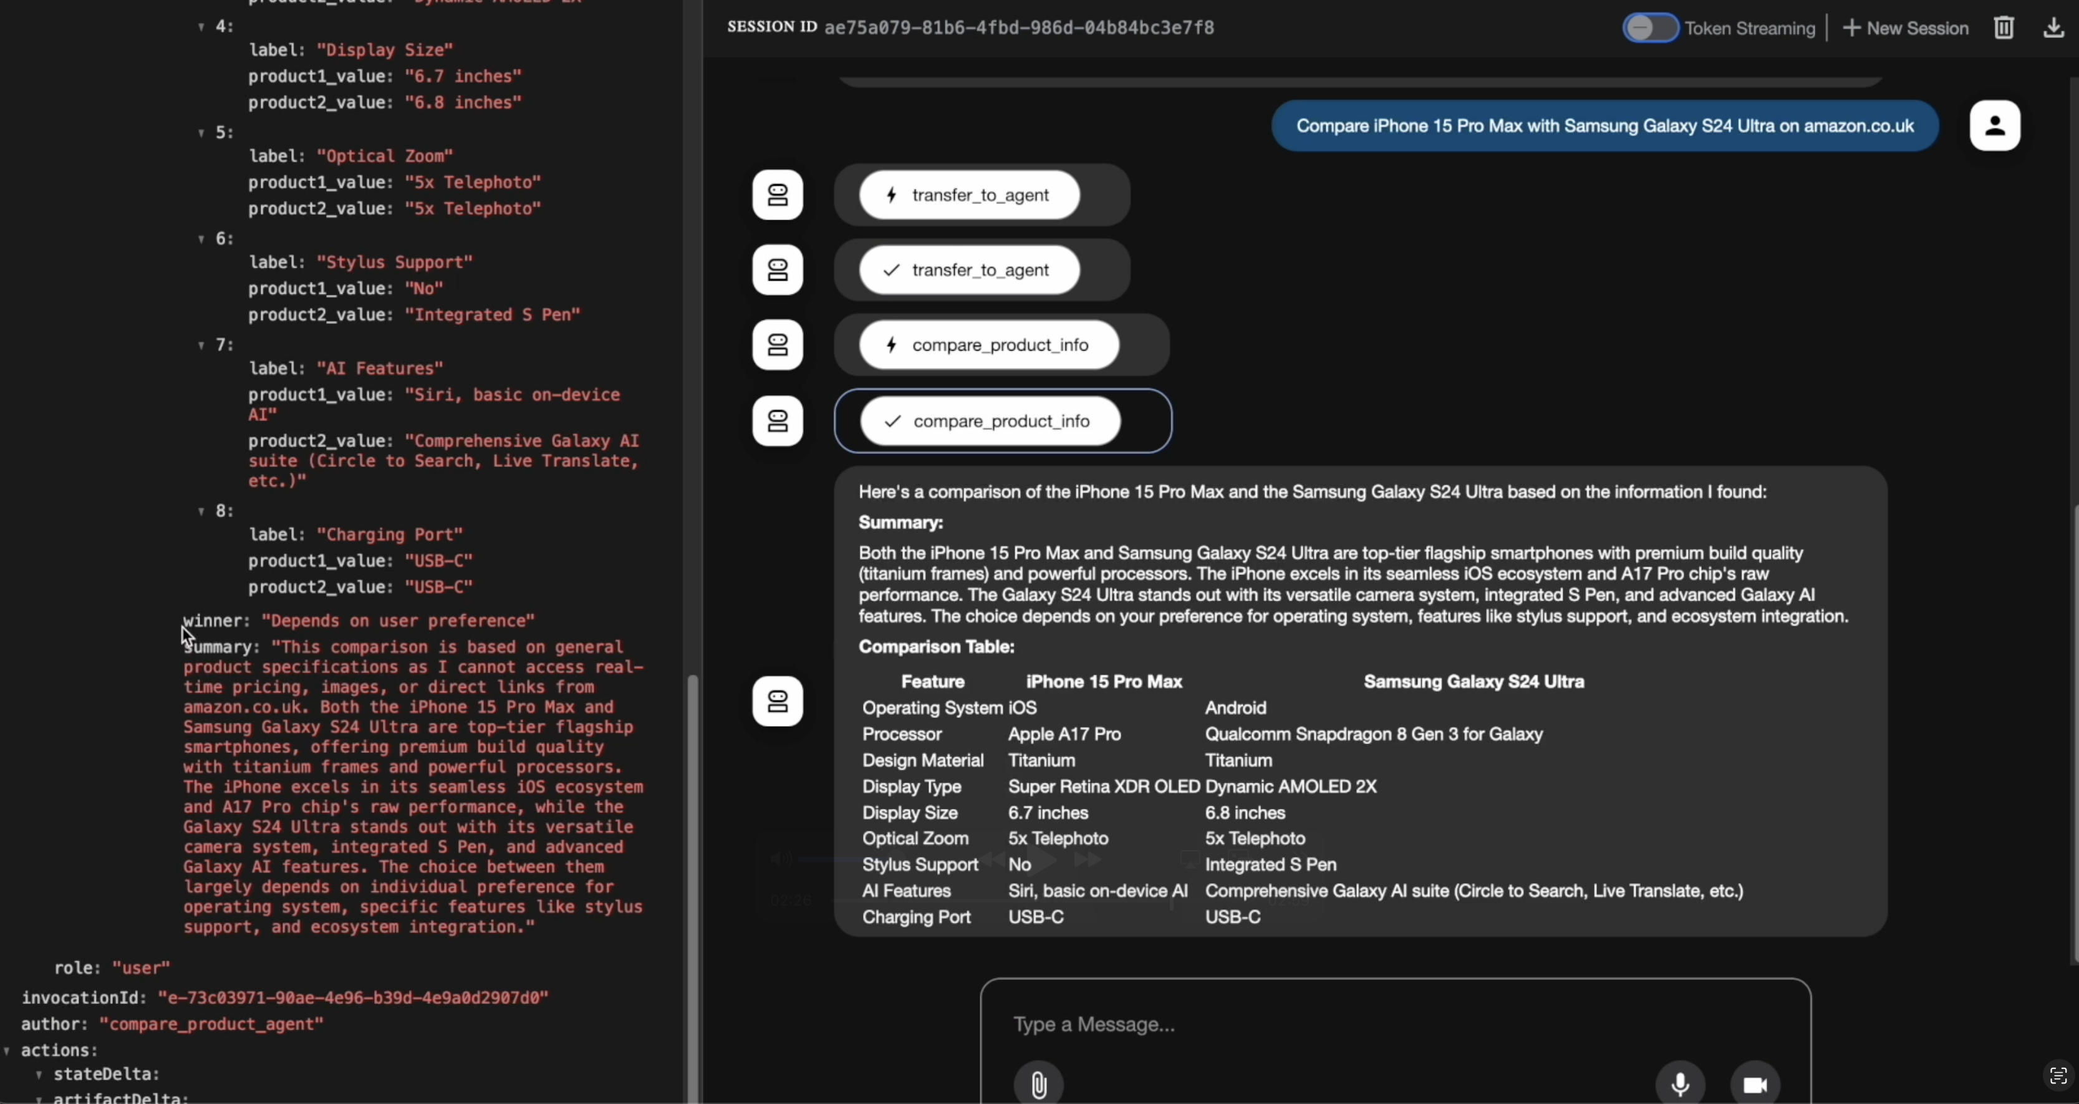This screenshot has width=2079, height=1104.
Task: Start the video camera input
Action: 1755,1084
